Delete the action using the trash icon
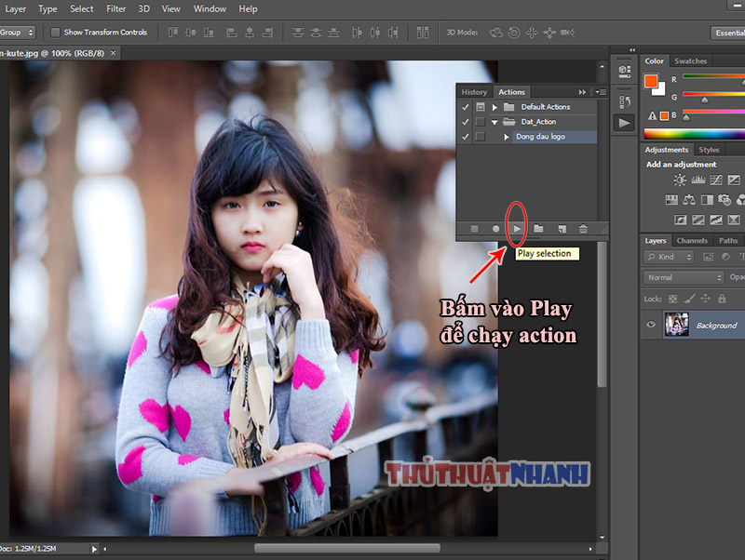745x560 pixels. click(583, 229)
